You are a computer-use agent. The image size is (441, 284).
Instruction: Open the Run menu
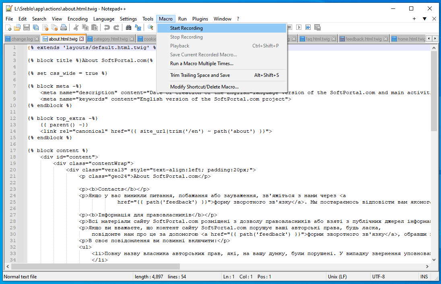(182, 19)
